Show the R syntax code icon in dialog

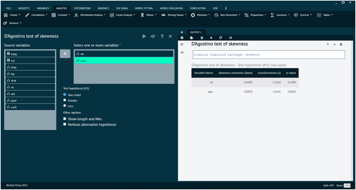tap(153, 36)
